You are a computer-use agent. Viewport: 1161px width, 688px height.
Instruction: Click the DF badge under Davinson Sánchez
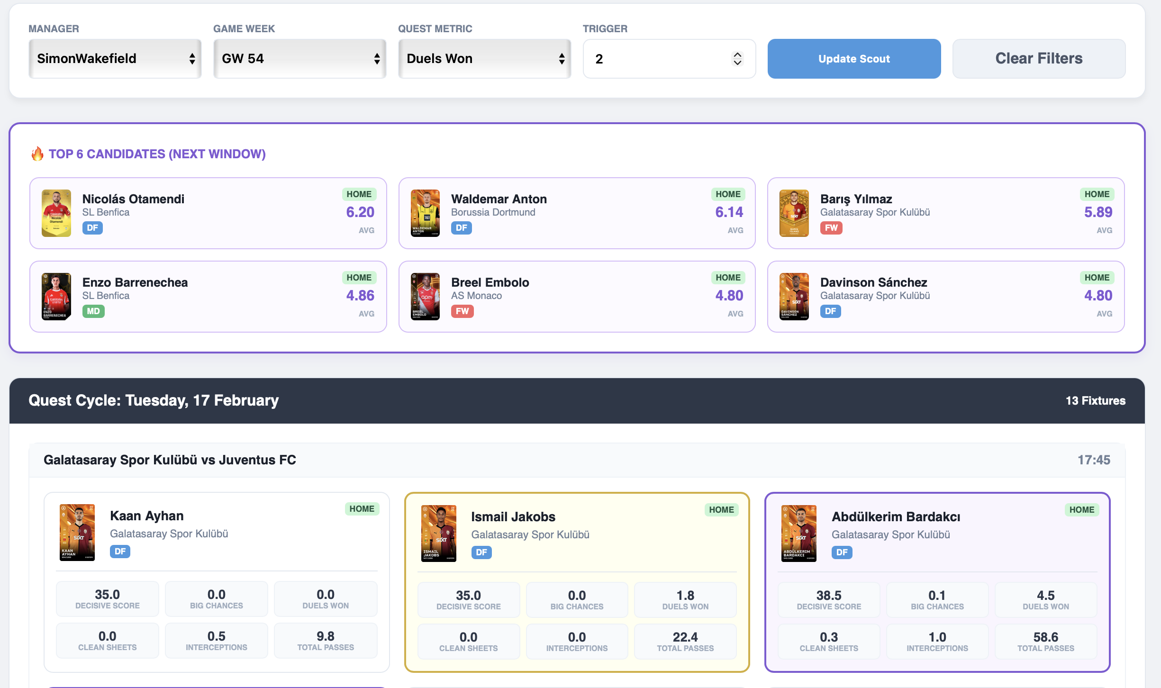[831, 311]
